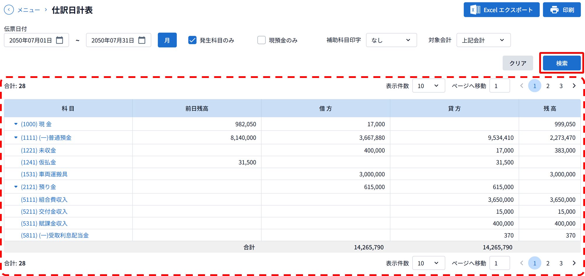Click the 前日残高 column header
The width and height of the screenshot is (585, 276).
[x=197, y=108]
